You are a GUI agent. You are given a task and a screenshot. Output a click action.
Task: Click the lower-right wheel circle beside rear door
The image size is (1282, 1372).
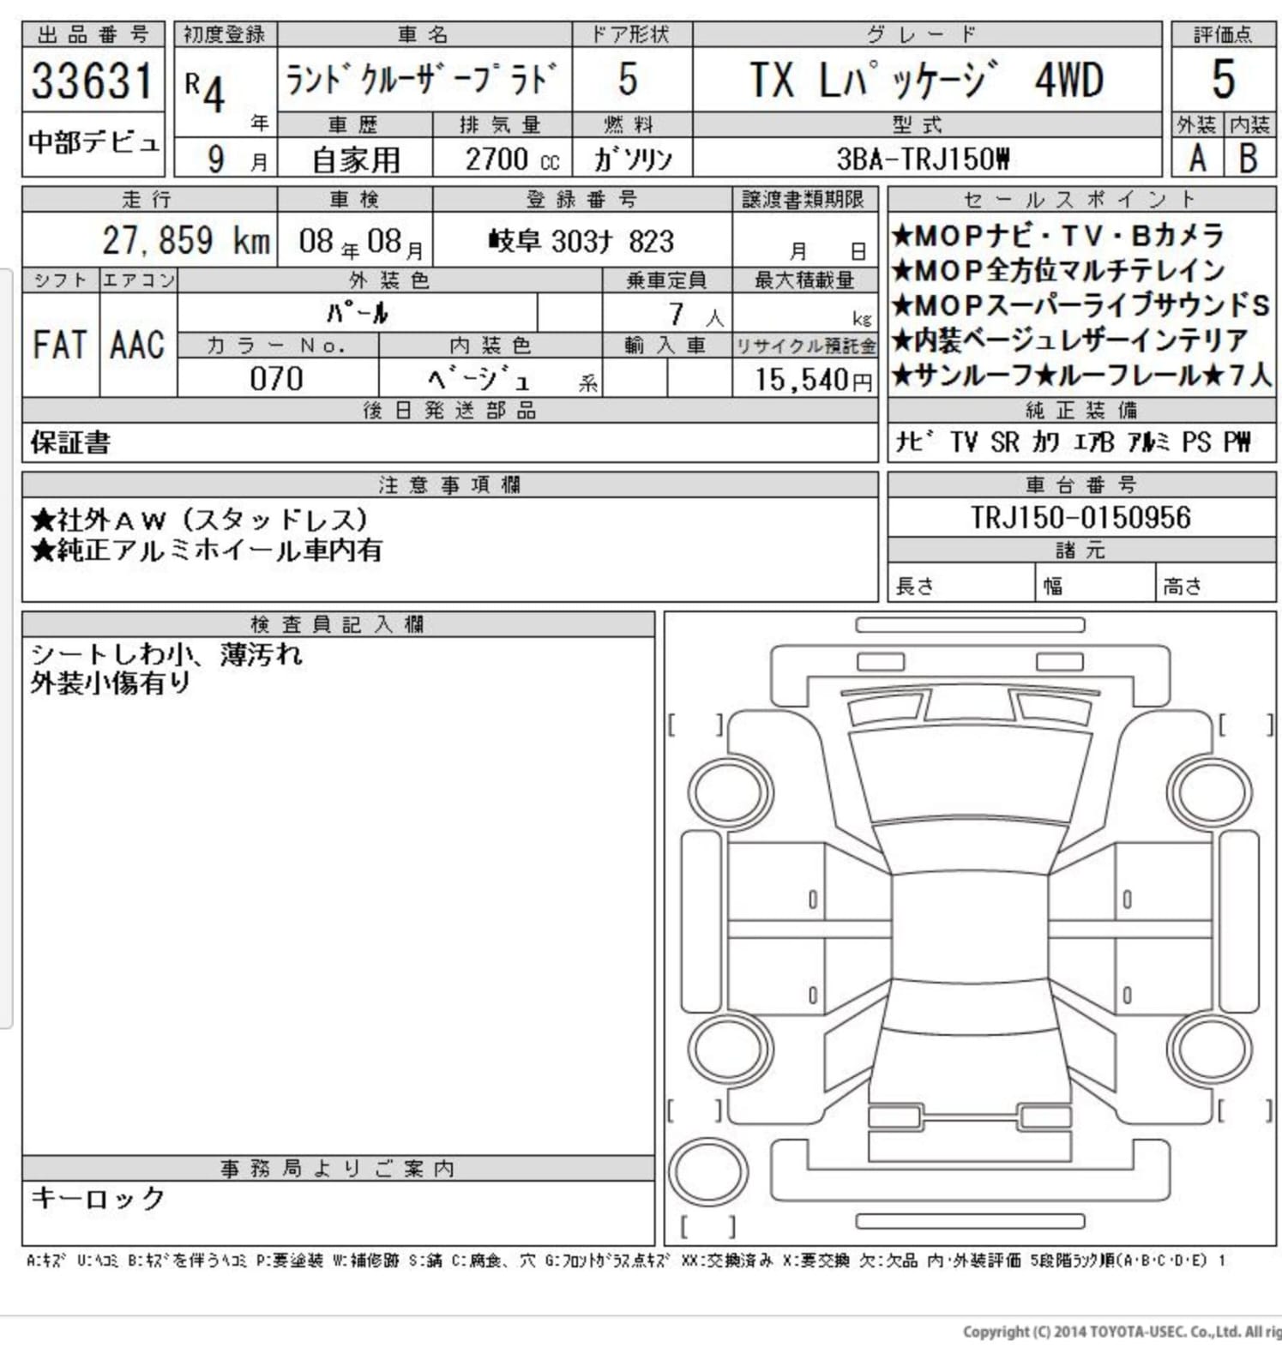pos(1213,1048)
